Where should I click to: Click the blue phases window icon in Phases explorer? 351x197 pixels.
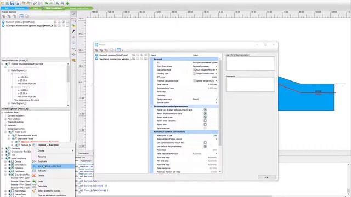21,16
